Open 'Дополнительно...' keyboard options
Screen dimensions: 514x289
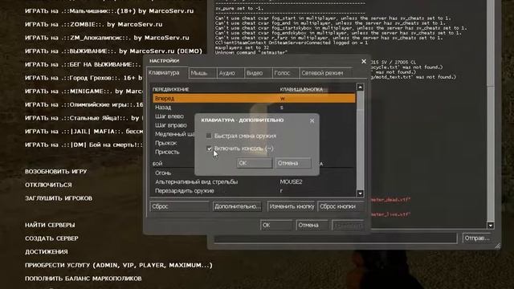tap(238, 206)
